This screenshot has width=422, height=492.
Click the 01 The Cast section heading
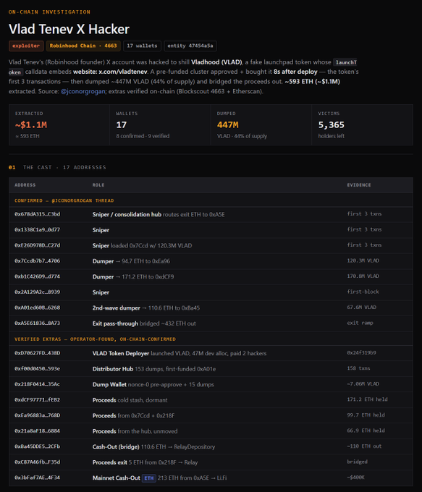[57, 168]
